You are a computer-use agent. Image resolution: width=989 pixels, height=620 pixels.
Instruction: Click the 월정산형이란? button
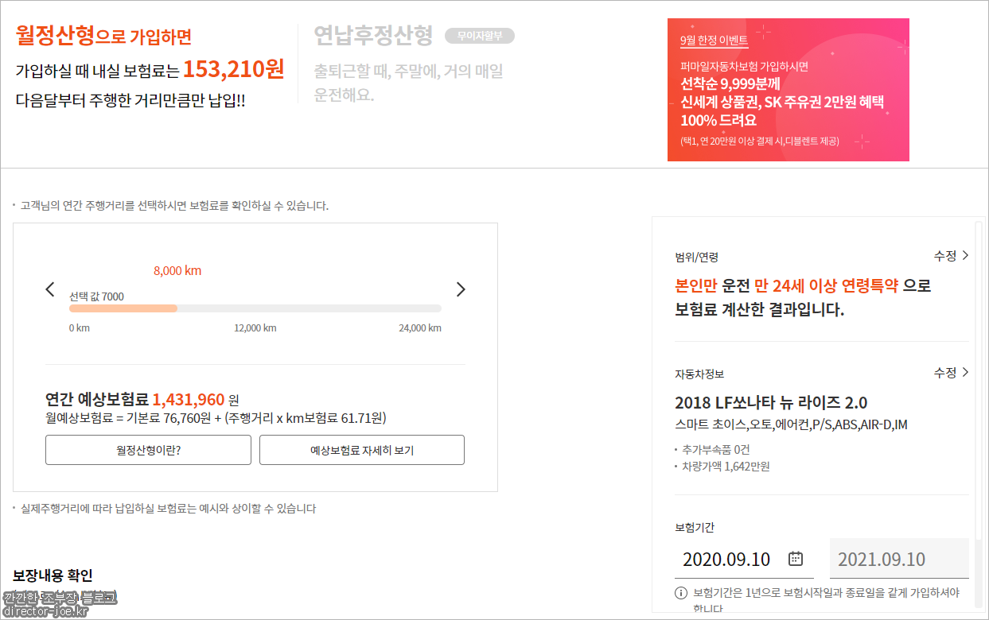tap(148, 450)
